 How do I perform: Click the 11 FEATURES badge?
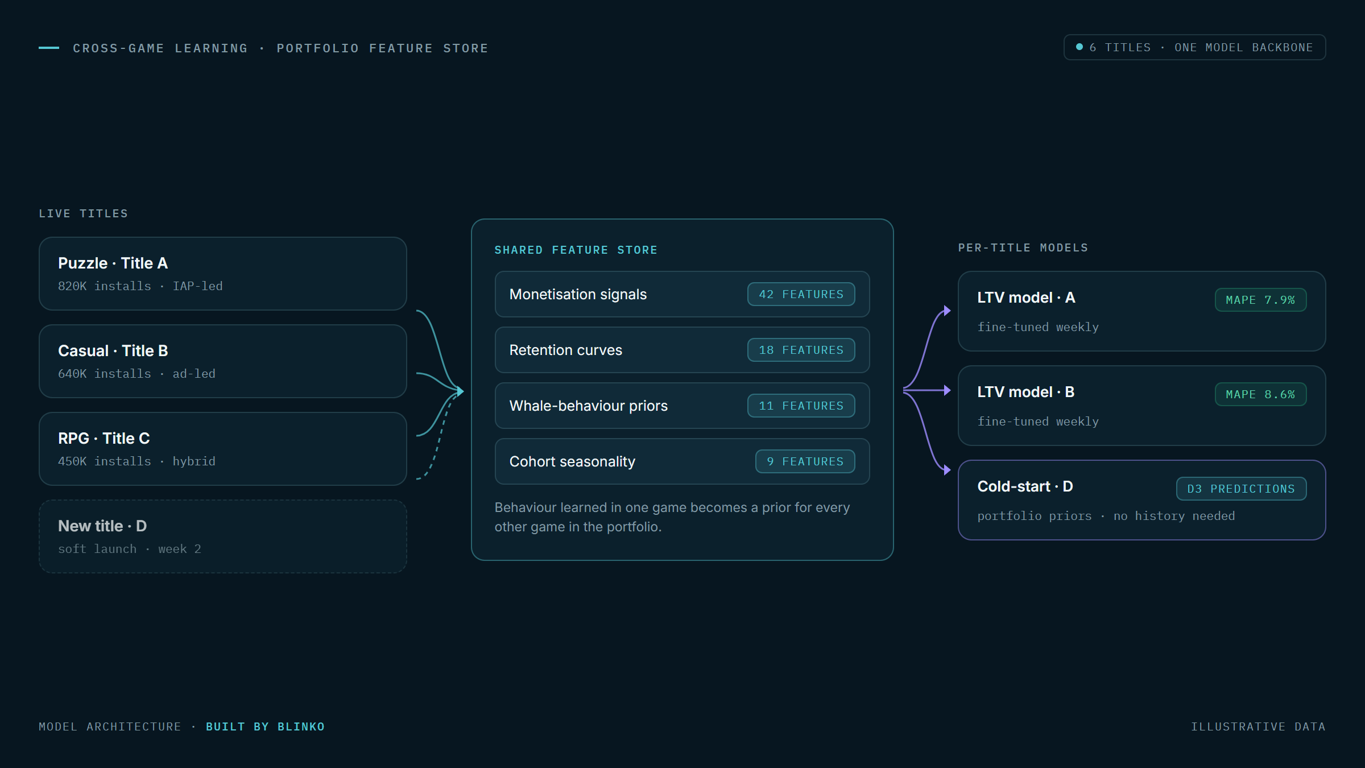[x=801, y=406]
